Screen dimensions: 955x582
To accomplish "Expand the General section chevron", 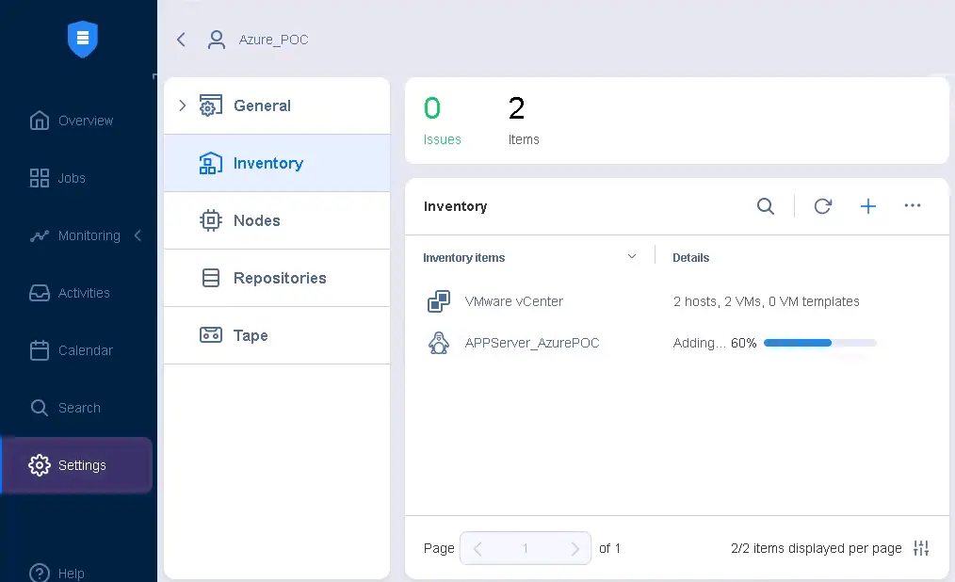I will click(182, 105).
